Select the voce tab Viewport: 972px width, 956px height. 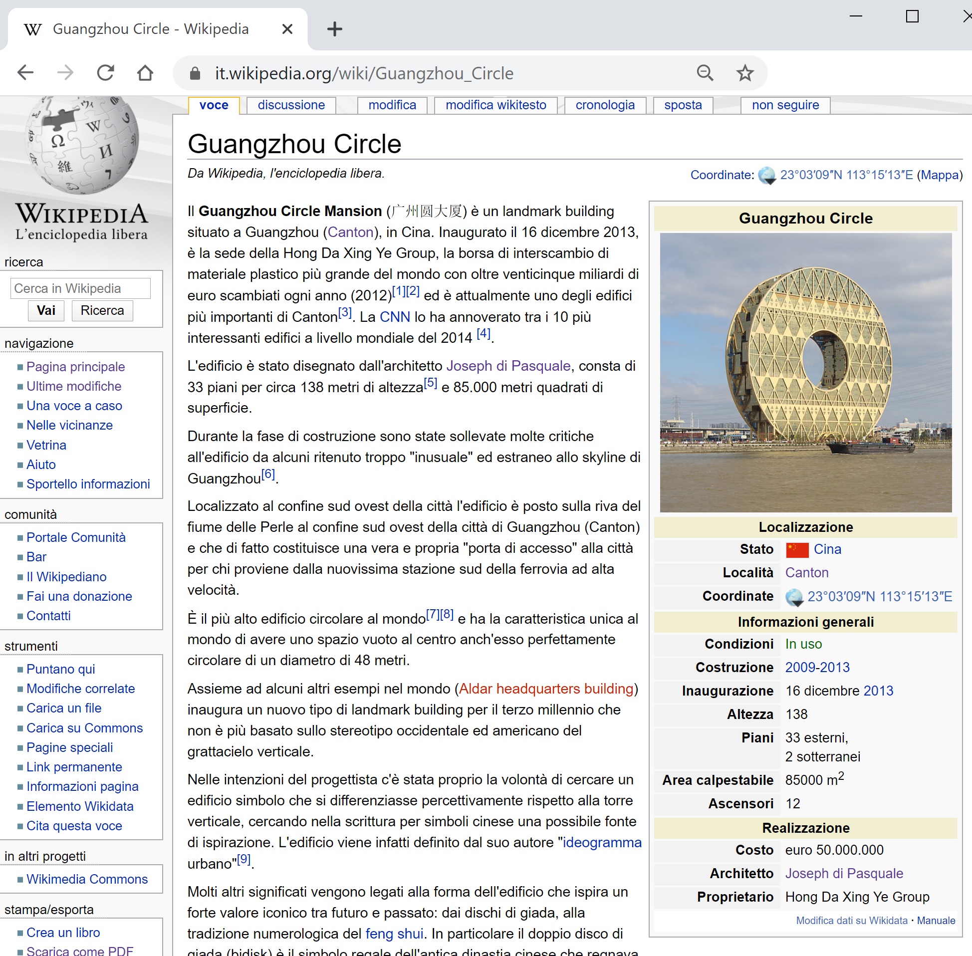point(214,105)
